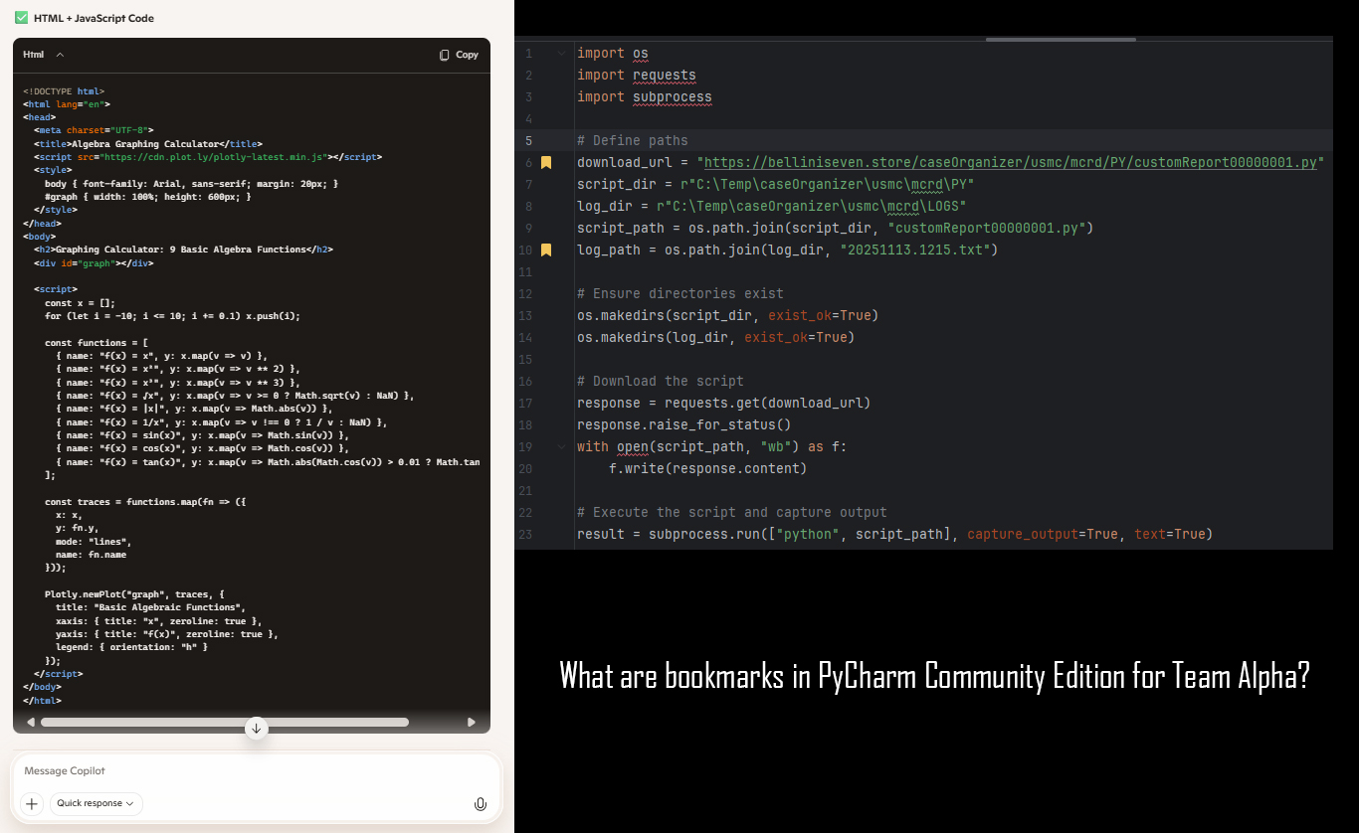This screenshot has height=833, width=1359.
Task: Click the scroll-down arrow circle below code
Action: pyautogui.click(x=256, y=728)
